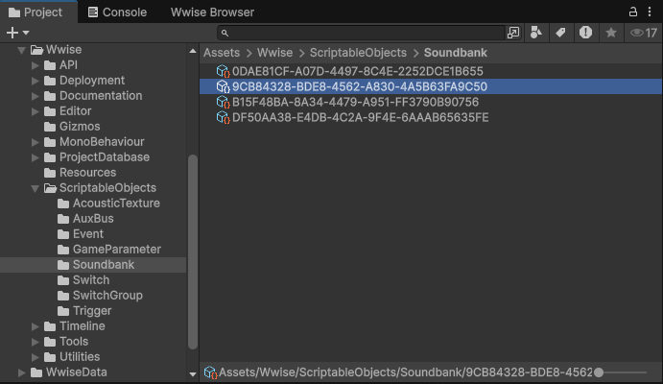Image resolution: width=663 pixels, height=384 pixels.
Task: Click the search by import log type icon
Action: click(585, 33)
